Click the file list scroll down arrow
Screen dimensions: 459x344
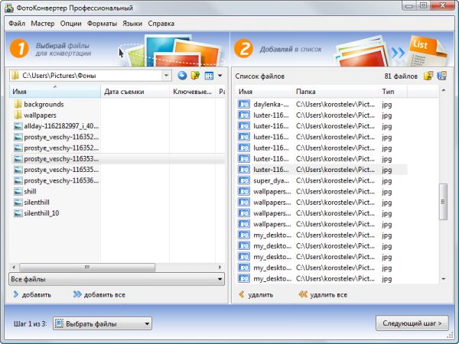[443, 279]
